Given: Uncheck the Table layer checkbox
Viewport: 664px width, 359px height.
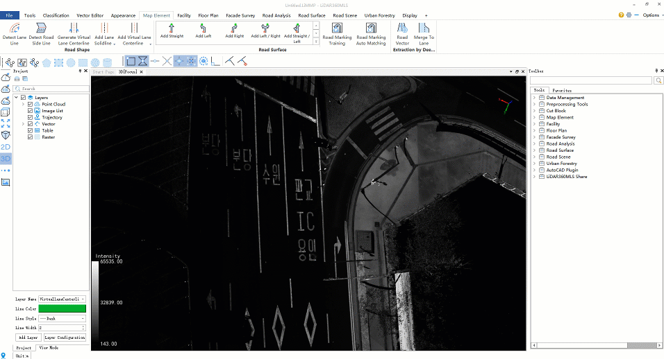Looking at the screenshot, I should (30, 130).
